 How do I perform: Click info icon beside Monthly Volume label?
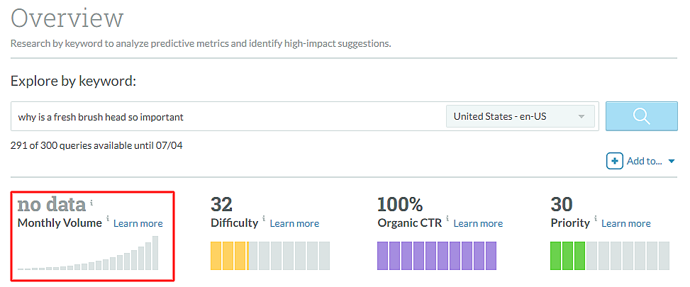[x=108, y=219]
